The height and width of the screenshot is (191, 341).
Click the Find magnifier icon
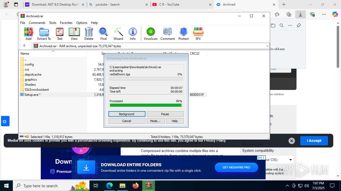(103, 34)
